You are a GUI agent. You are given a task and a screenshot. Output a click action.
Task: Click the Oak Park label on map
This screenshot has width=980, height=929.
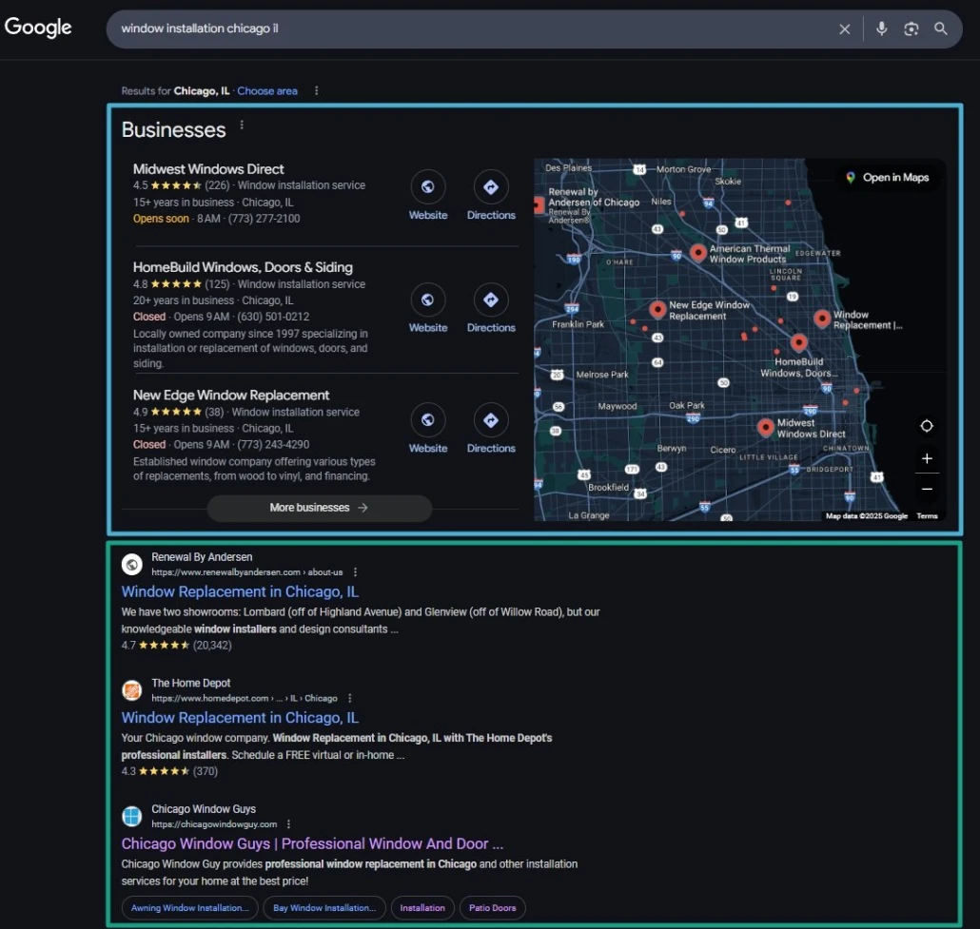686,405
